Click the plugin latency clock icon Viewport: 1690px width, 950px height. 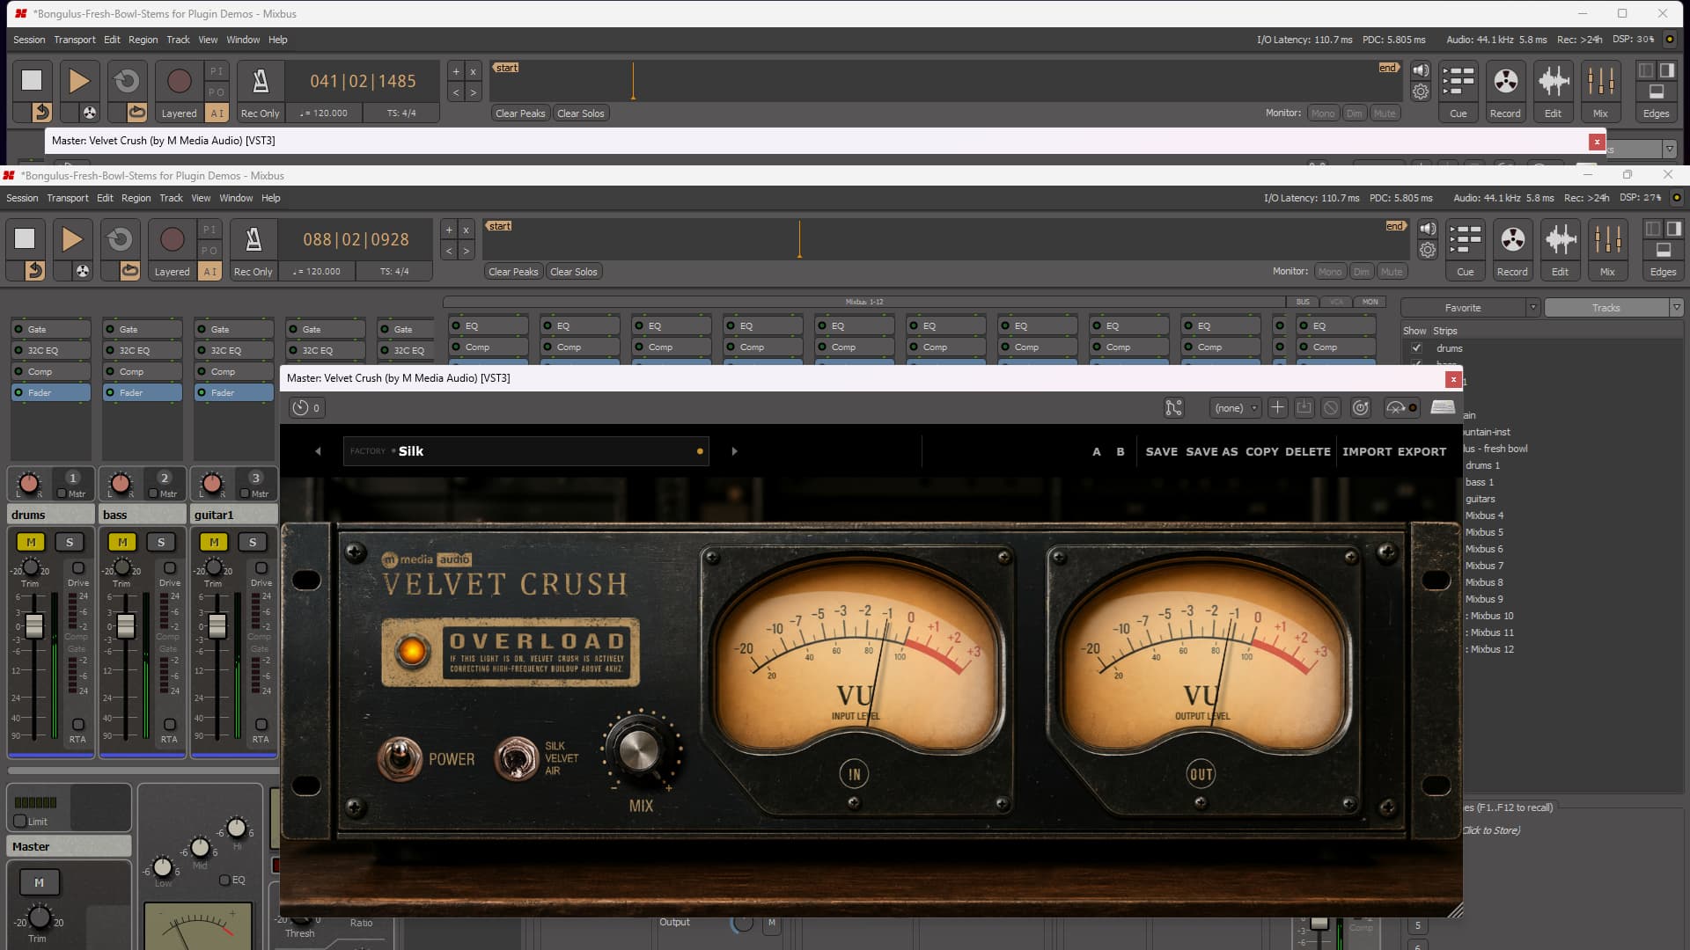click(306, 407)
